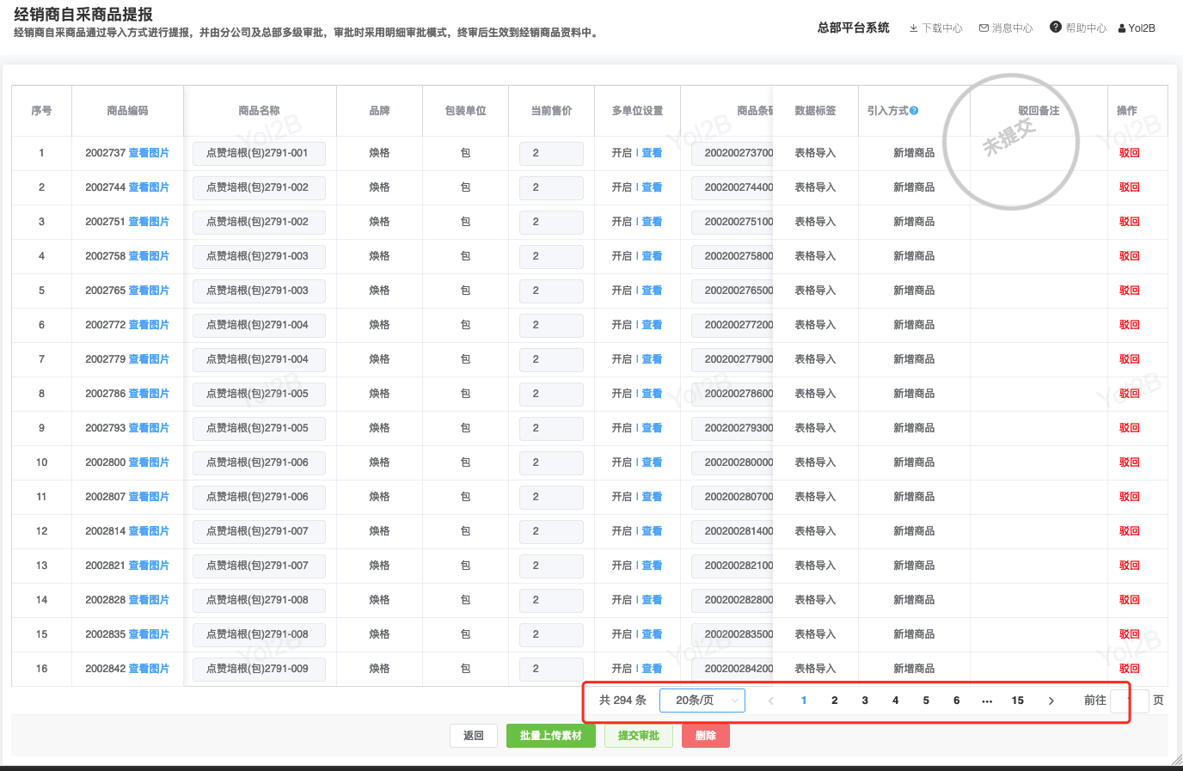Select page 3 in pagination
The width and height of the screenshot is (1183, 771).
coord(865,701)
